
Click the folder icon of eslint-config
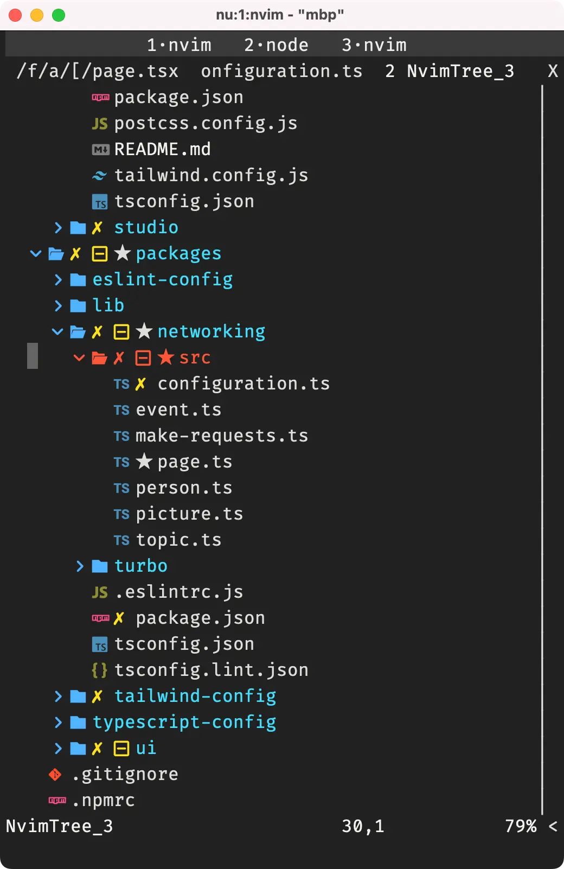pyautogui.click(x=78, y=280)
